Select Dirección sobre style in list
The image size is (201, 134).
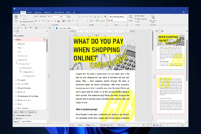coord(24,88)
